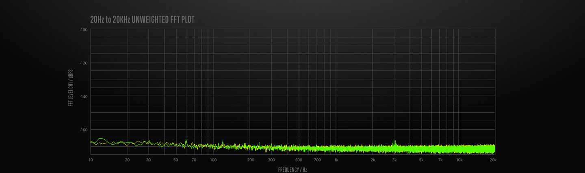Click the 10k tick label on frequency axis
Image resolution: width=585 pixels, height=173 pixels.
click(459, 160)
